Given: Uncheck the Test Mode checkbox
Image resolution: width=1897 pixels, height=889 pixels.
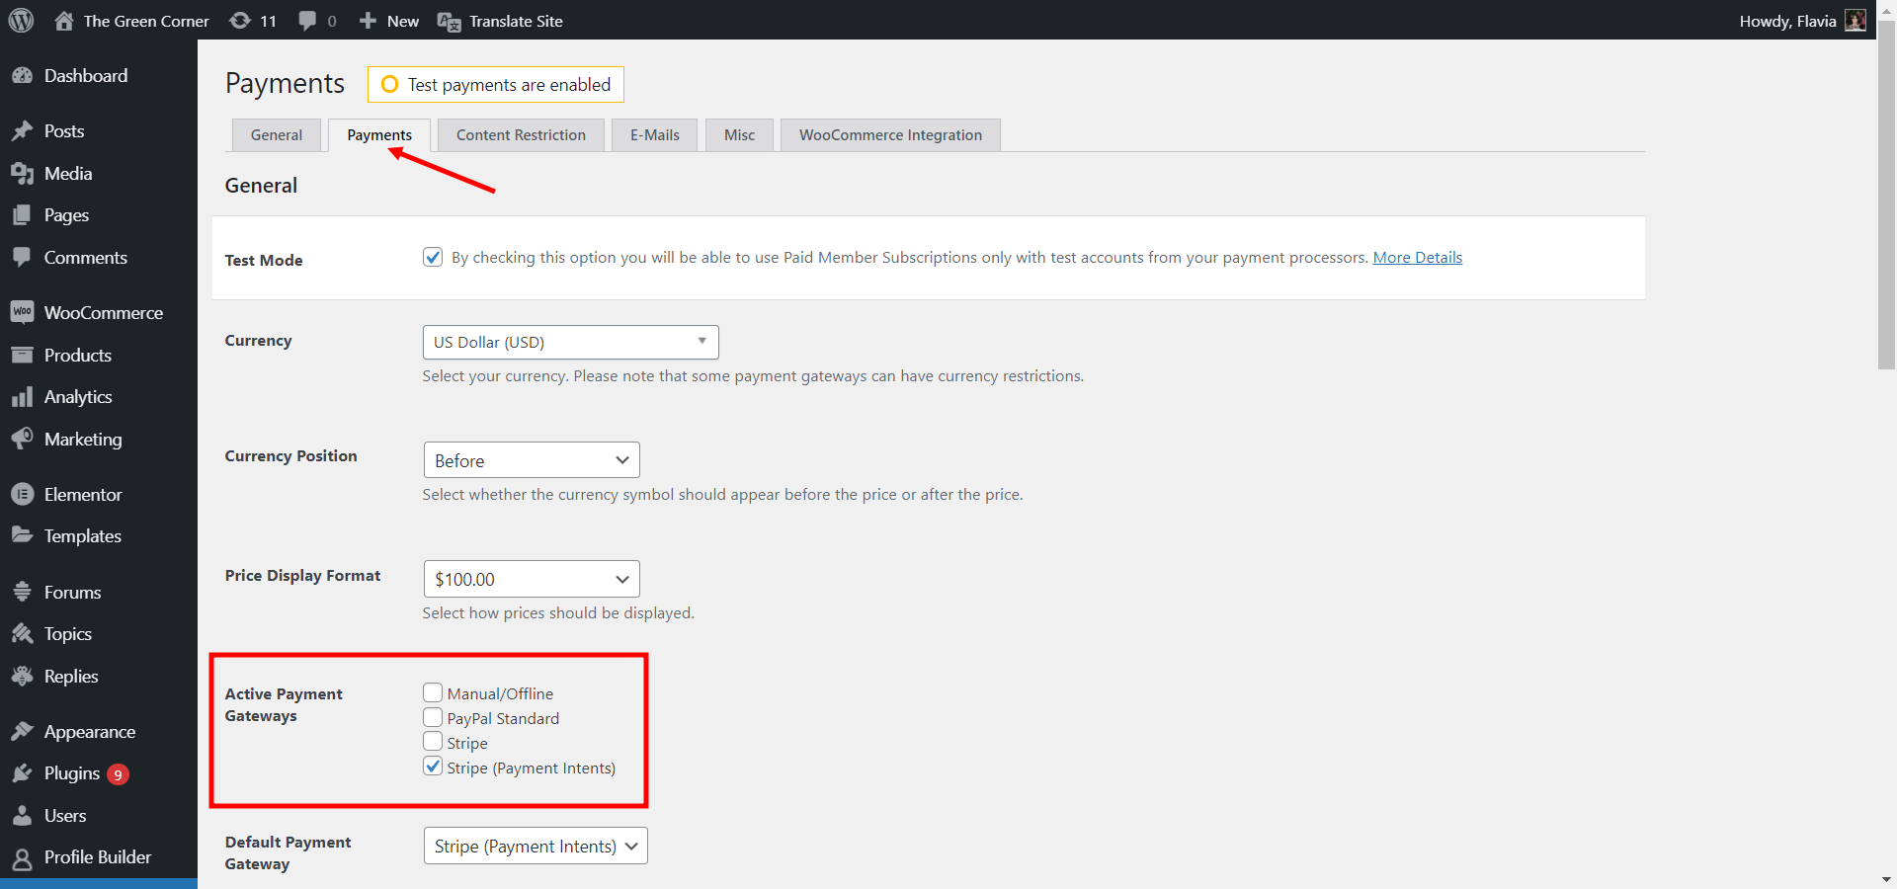Looking at the screenshot, I should tap(433, 257).
